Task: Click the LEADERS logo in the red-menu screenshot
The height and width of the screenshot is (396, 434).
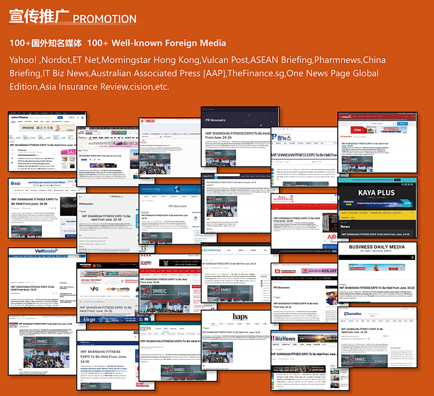Action: 146,262
